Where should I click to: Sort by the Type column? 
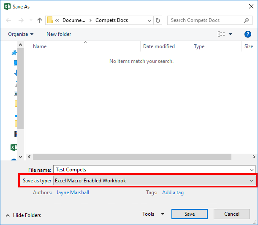199,46
